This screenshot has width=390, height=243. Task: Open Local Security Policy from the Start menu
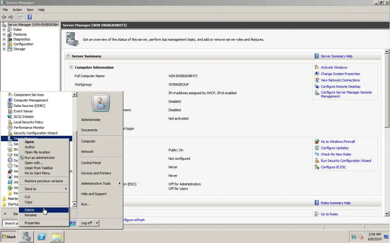coord(28,122)
